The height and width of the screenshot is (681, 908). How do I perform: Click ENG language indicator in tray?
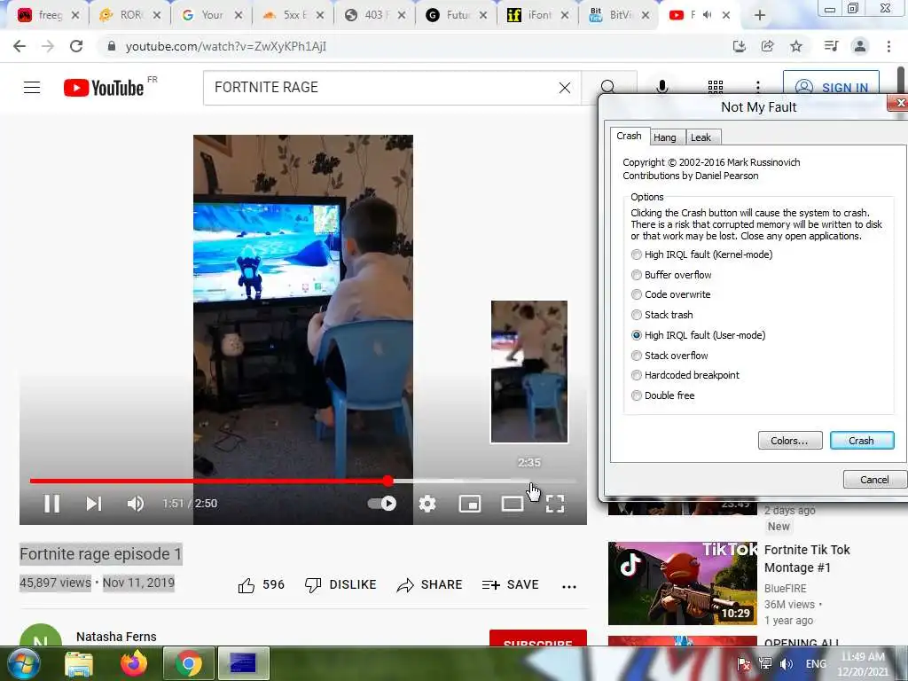click(816, 664)
